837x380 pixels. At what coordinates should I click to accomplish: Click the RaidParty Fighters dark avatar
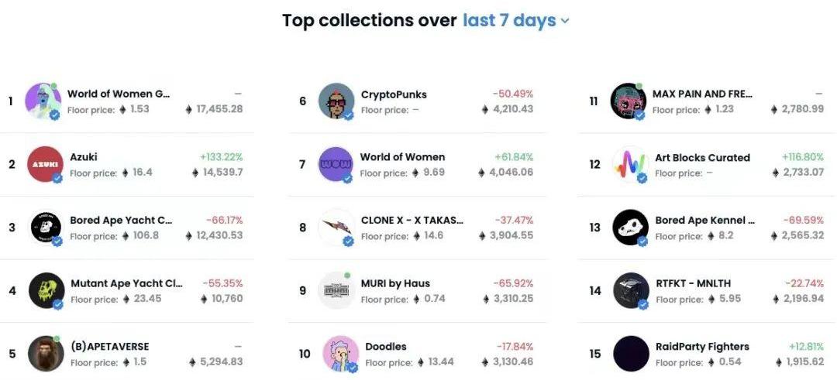click(x=631, y=354)
